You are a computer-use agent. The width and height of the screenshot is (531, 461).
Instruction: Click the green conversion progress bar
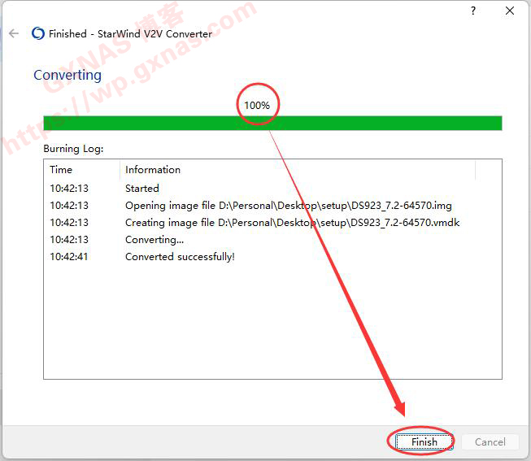point(272,123)
